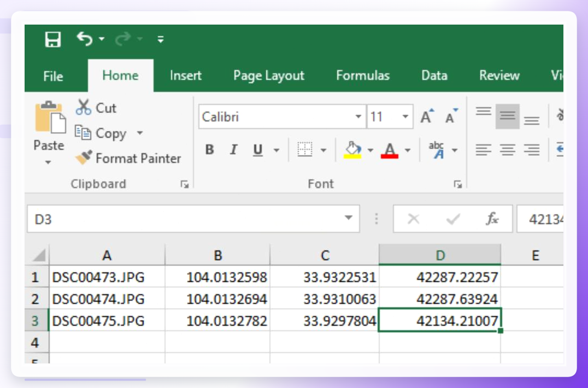Select row 4 header
588x388 pixels.
[37, 342]
